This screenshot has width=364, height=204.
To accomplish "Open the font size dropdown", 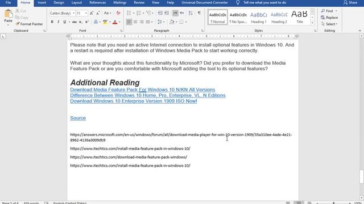I will coord(86,14).
